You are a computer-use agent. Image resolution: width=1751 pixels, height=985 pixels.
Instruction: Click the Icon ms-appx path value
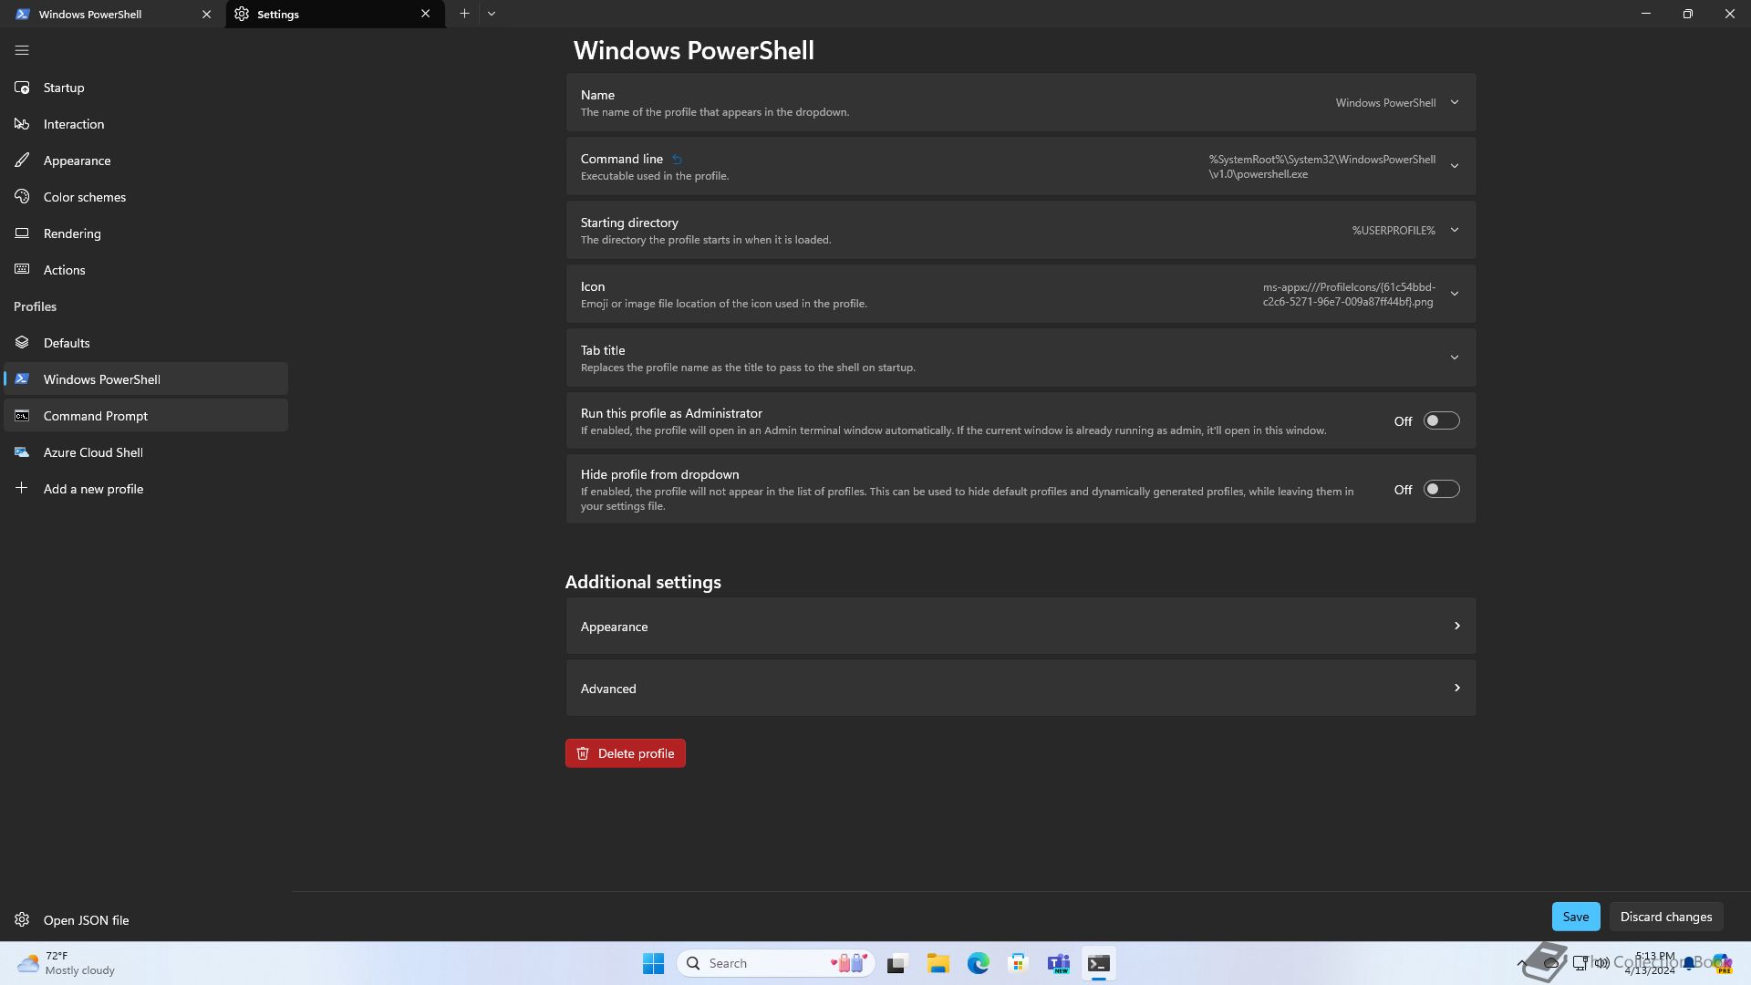click(x=1349, y=295)
